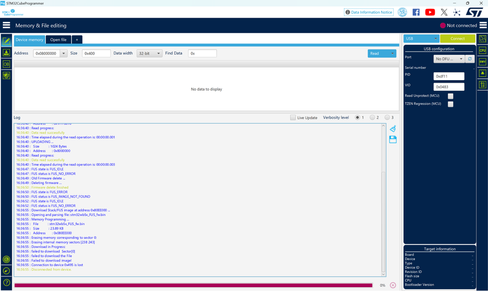Open the Data width 32-bit dropdown
The width and height of the screenshot is (488, 291).
(x=149, y=54)
